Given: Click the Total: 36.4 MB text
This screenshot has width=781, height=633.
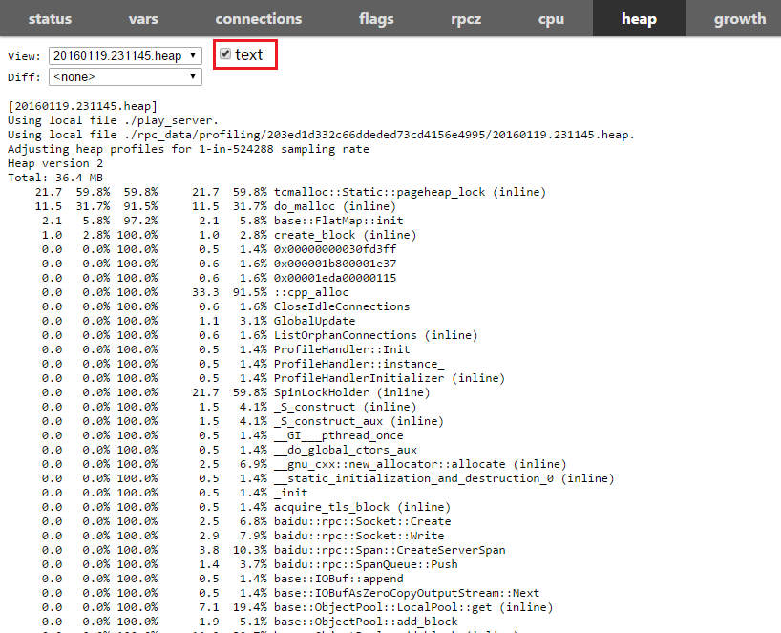Looking at the screenshot, I should 54,178.
